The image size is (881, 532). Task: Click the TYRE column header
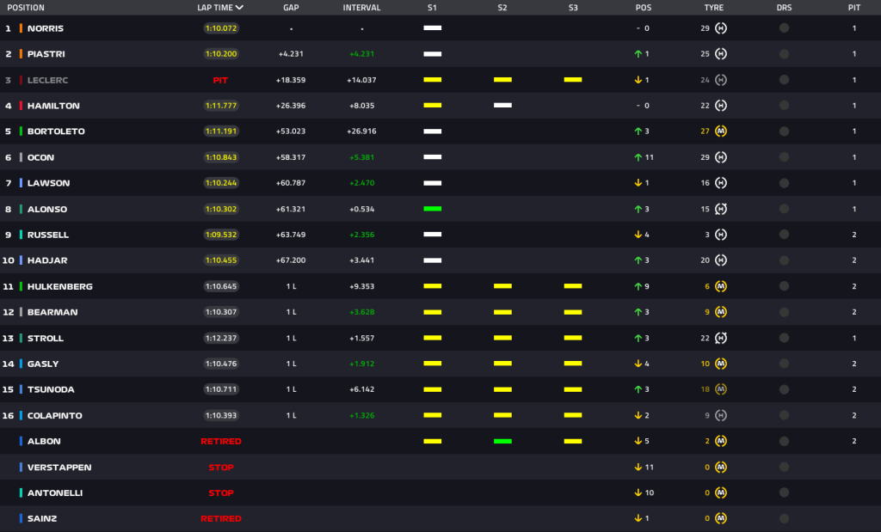coord(714,8)
